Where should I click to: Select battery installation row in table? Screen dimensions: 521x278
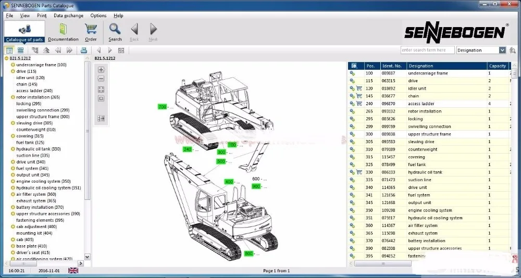pos(429,241)
